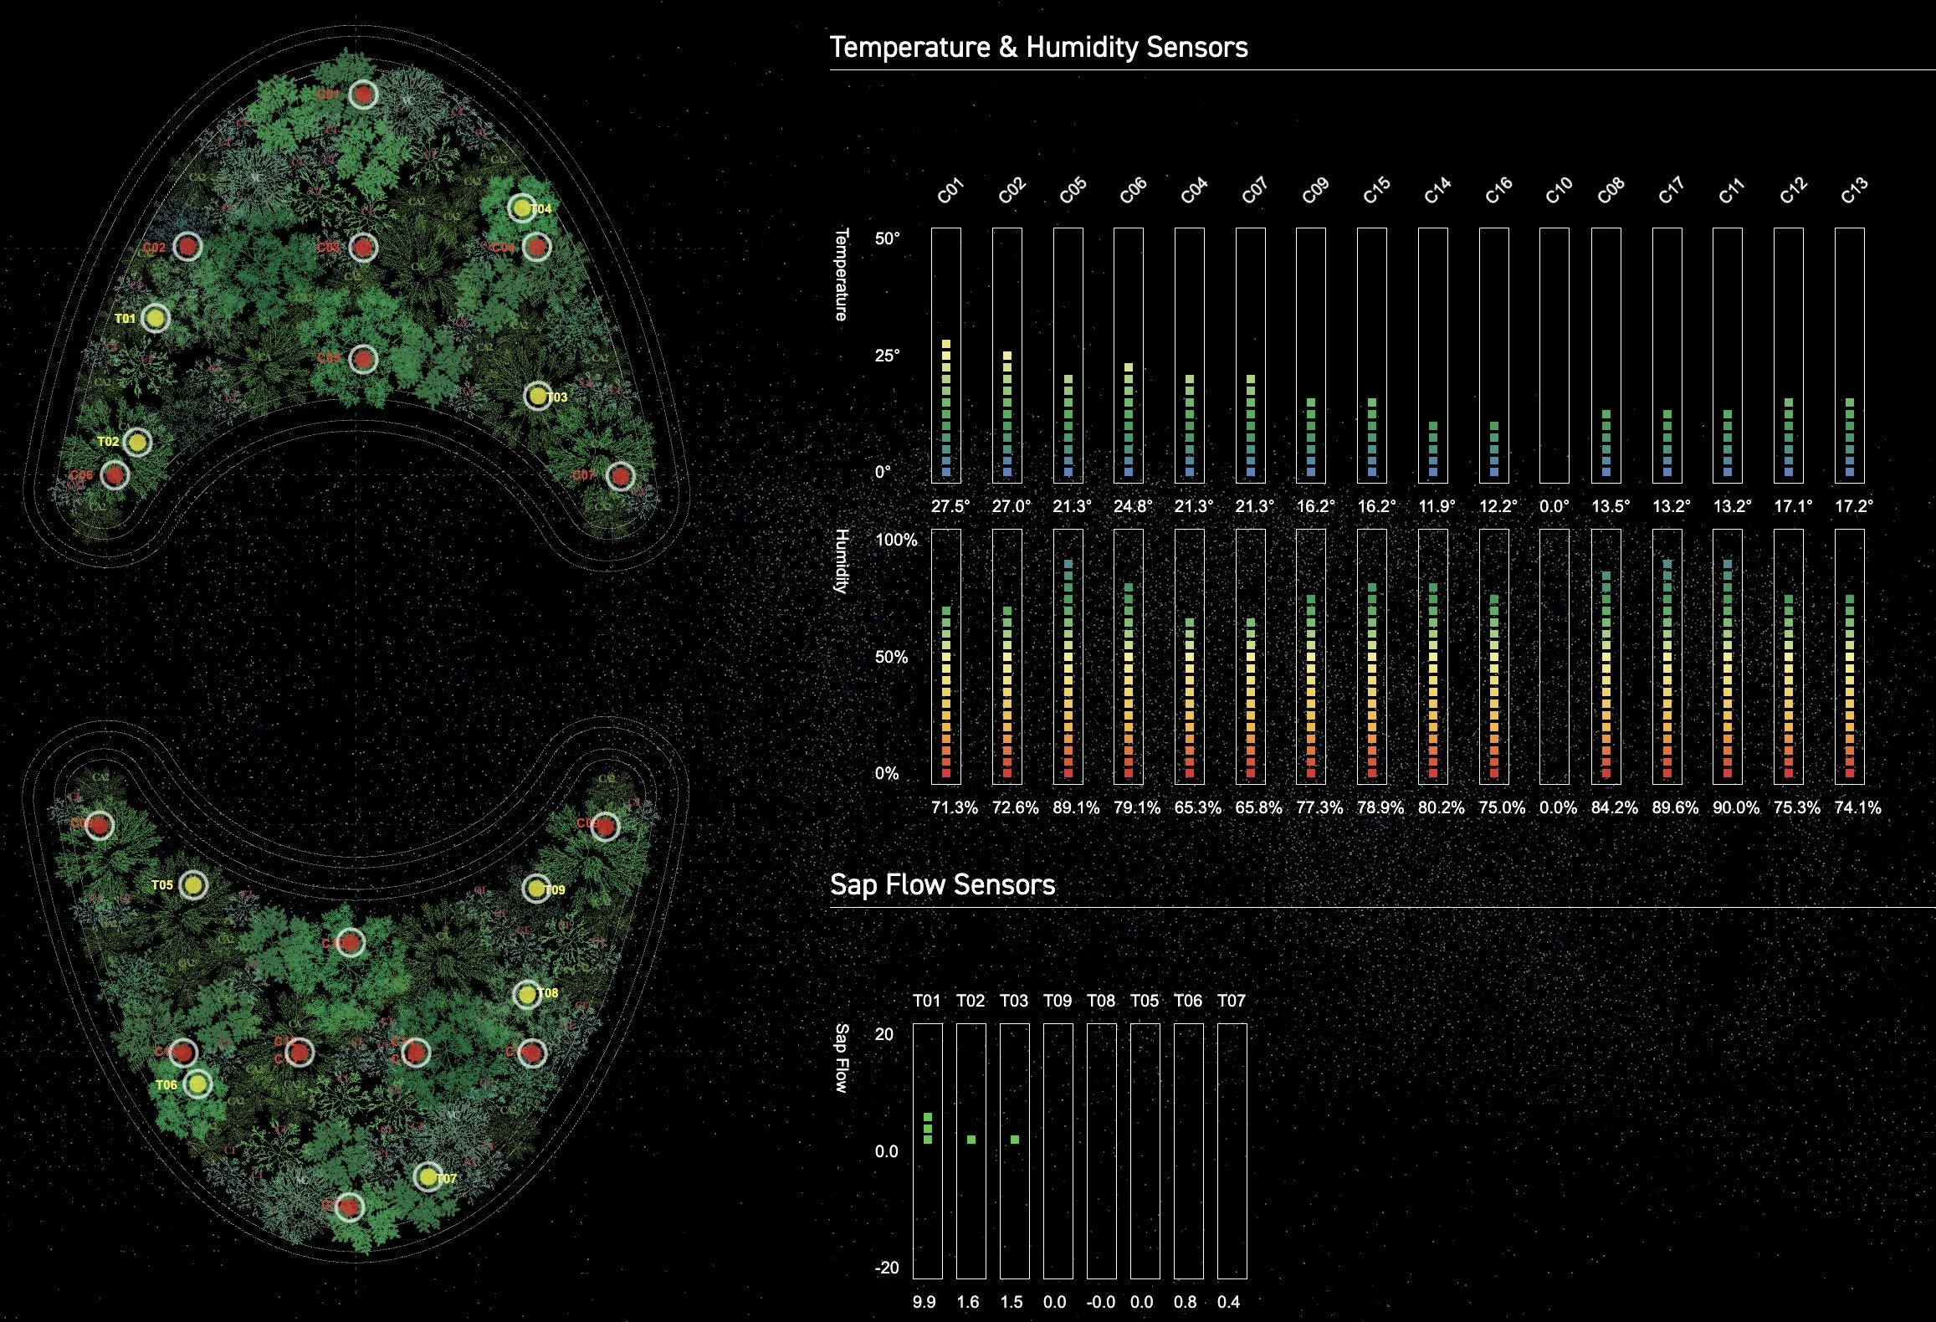Select the red C02 climate sensor marker
1936x1322 pixels.
point(187,247)
